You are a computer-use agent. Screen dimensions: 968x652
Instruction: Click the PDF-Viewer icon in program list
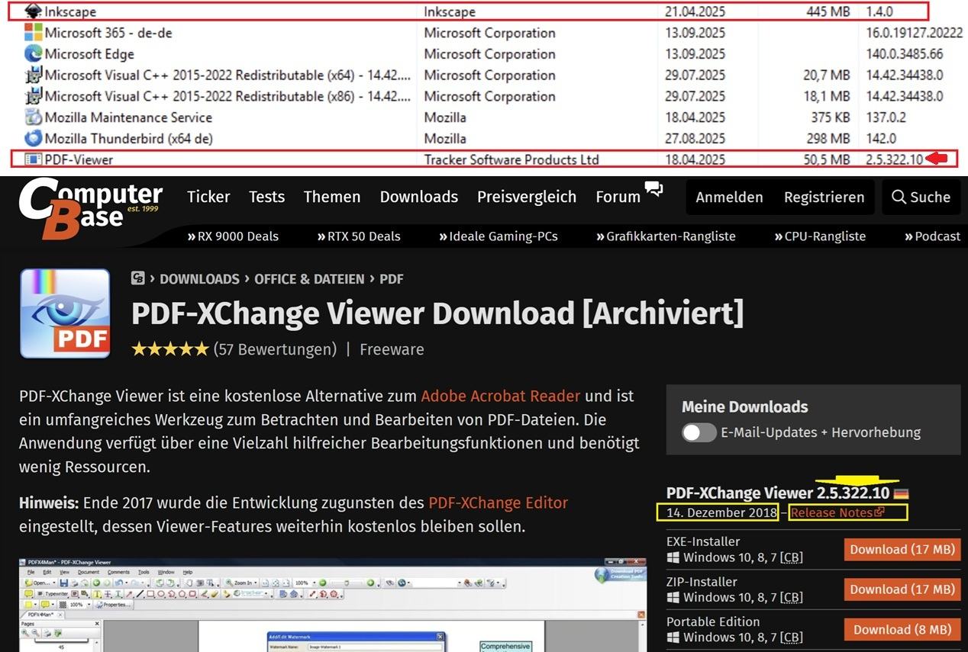pos(33,159)
